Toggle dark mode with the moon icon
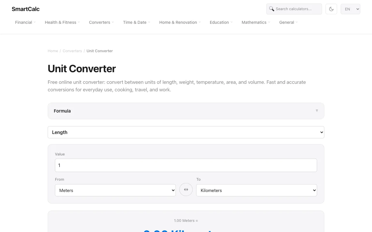Screen dimensions: 372x232 (x=331, y=9)
